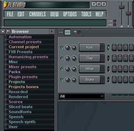
Task: Close the Browser panel
Action: [52, 31]
